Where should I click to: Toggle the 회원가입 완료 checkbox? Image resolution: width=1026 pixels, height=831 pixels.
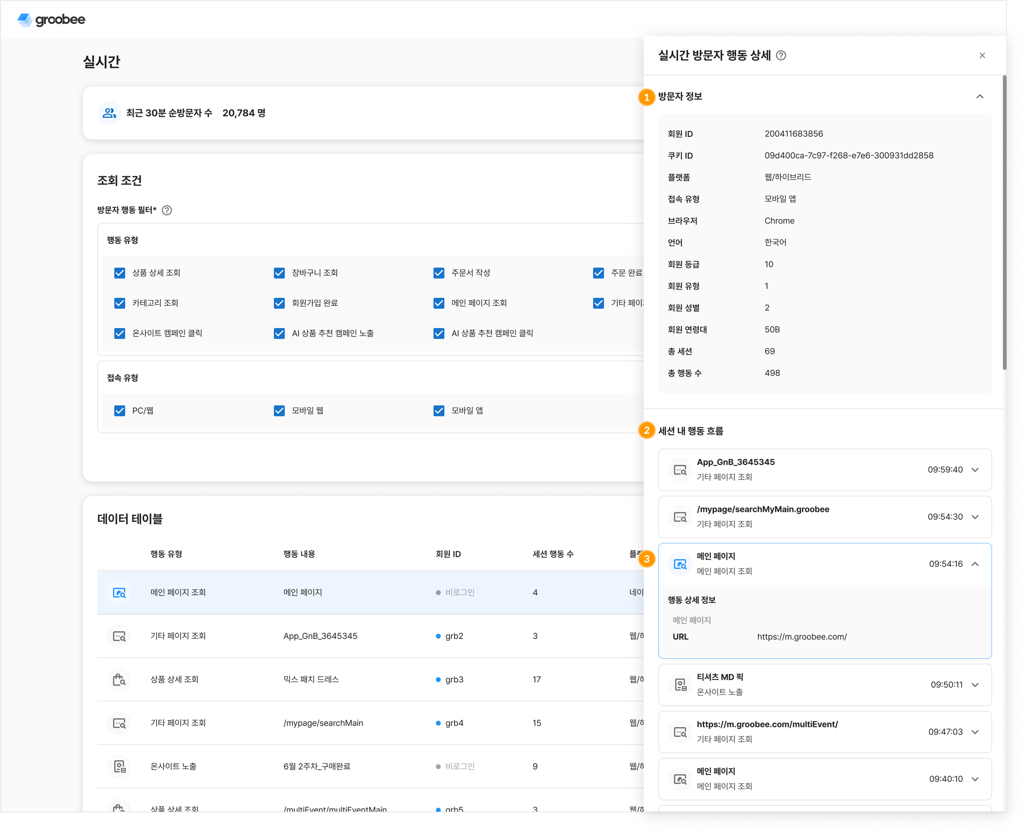click(x=279, y=303)
